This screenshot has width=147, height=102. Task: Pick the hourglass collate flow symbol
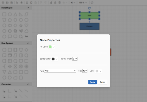pos(16,67)
